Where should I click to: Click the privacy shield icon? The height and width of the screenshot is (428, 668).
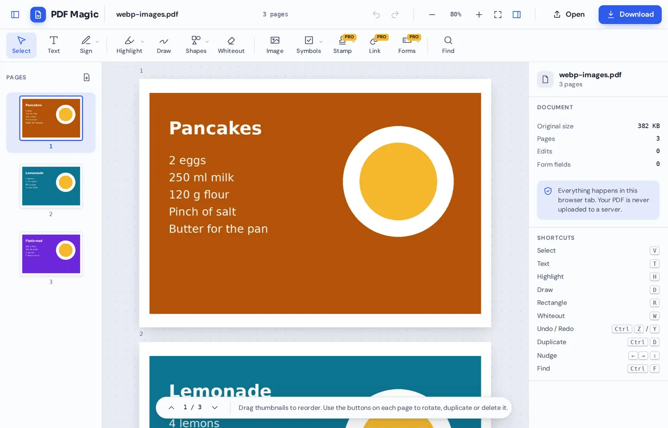pos(548,191)
